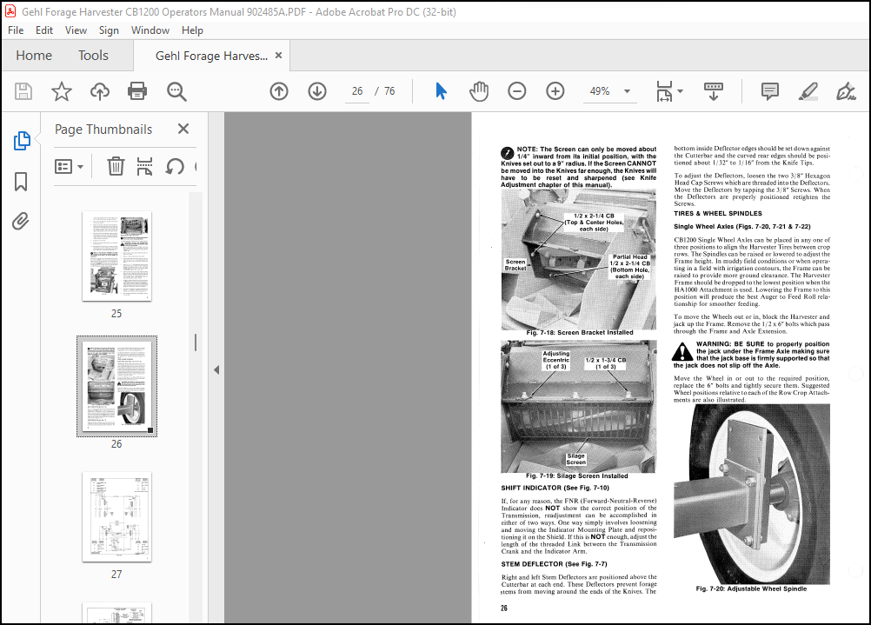Screen dimensions: 871x625
Task: Open the Attachments paperclip panel
Action: pos(21,221)
